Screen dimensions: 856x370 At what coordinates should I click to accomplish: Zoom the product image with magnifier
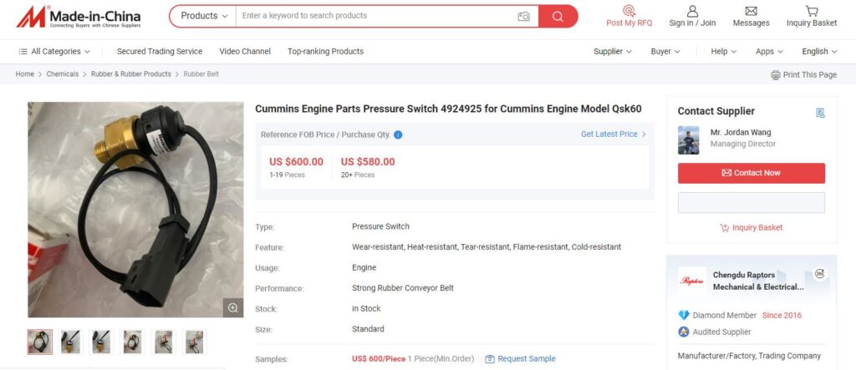click(x=232, y=307)
